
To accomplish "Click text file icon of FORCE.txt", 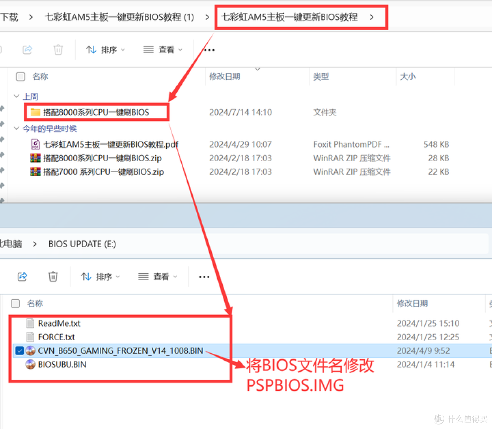I will (30, 337).
